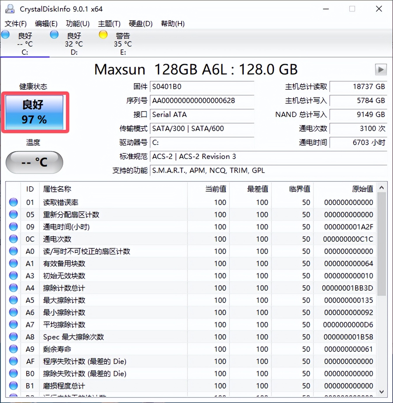Open the 帮助(H) menu
The width and height of the screenshot is (393, 403).
tap(173, 24)
